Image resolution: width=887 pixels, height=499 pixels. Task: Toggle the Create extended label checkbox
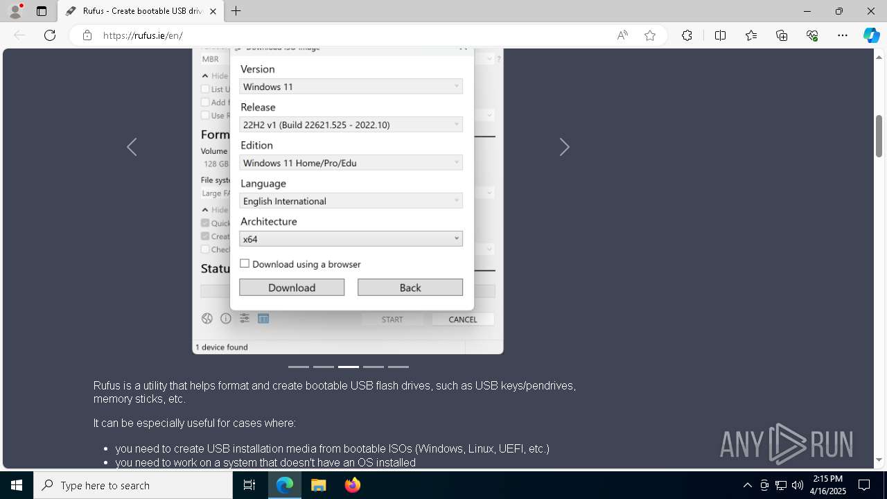205,236
